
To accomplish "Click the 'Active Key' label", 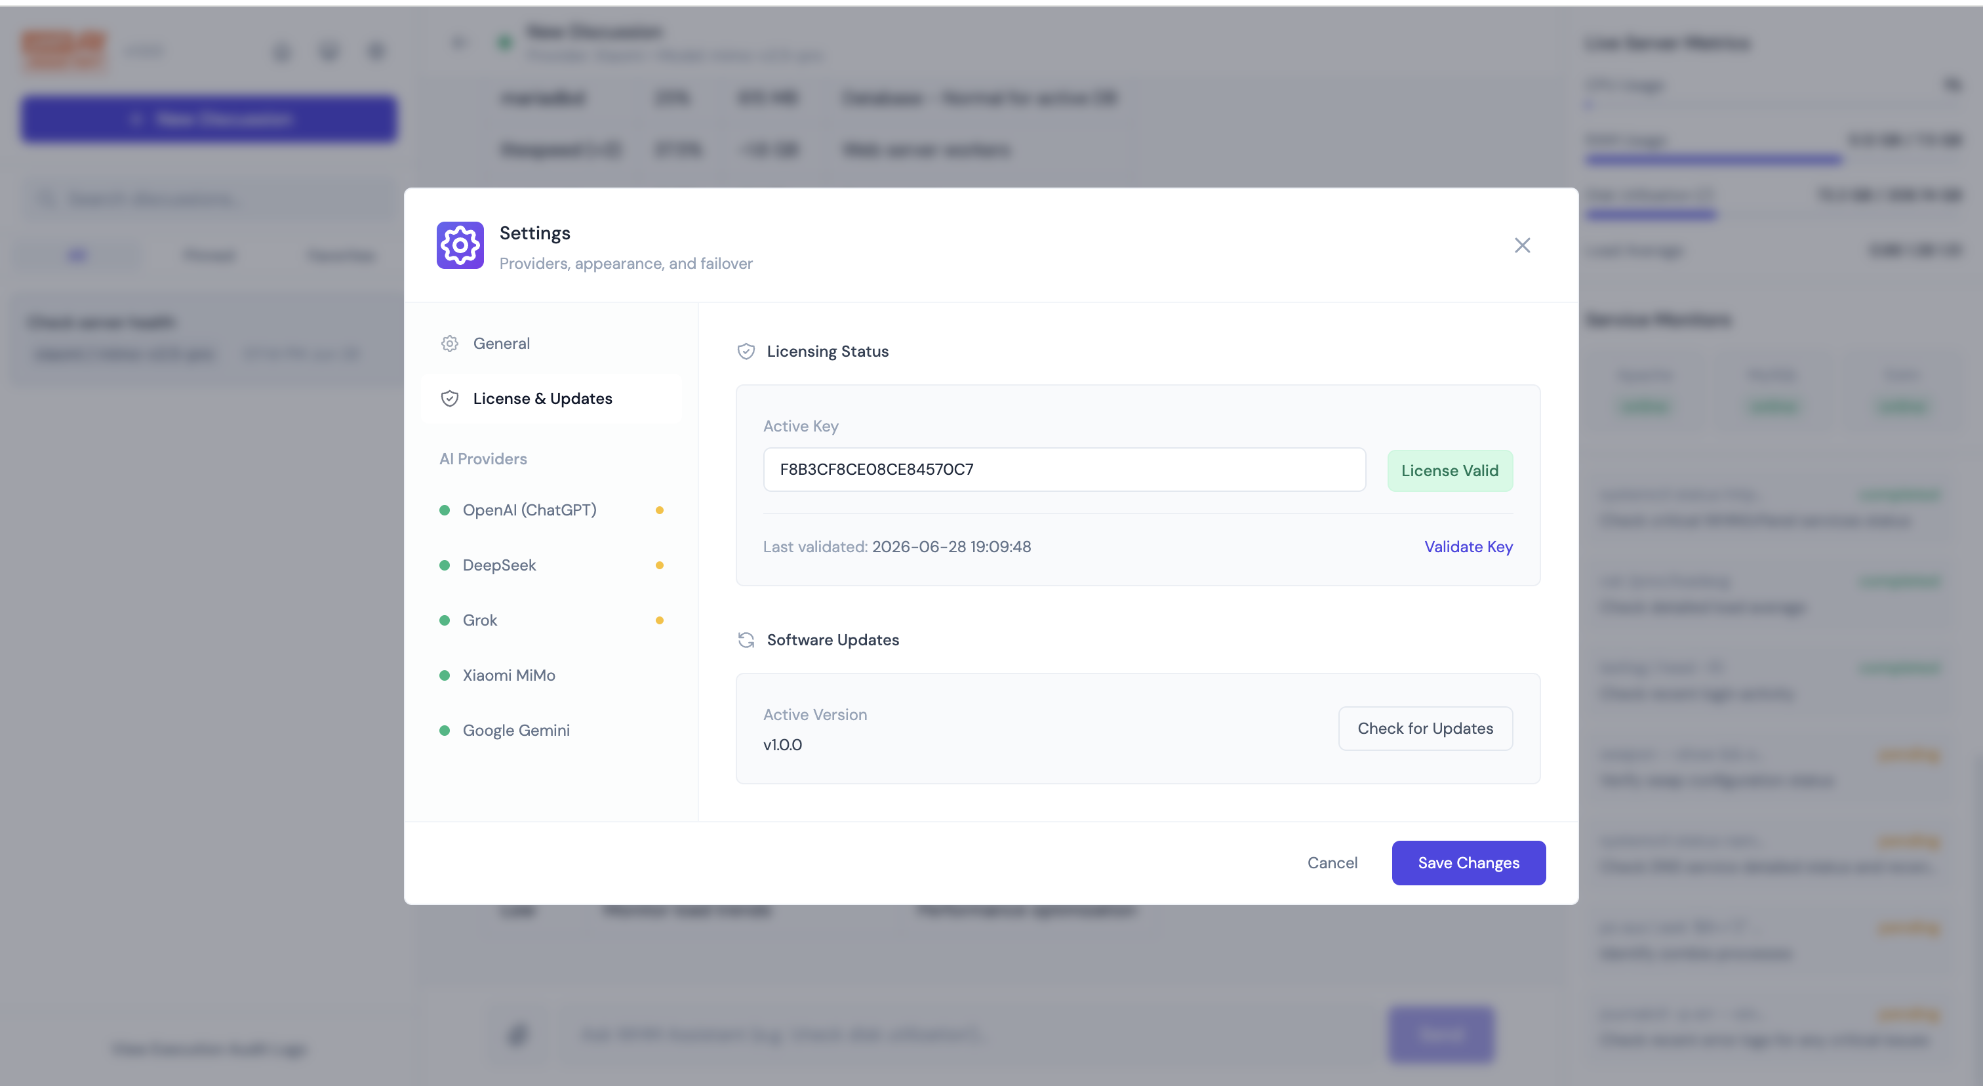I will (x=801, y=426).
